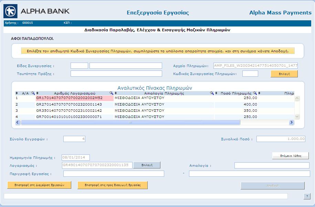Click the status message bar at the bottom
Viewport: 315px width, 207px height.
[146, 196]
